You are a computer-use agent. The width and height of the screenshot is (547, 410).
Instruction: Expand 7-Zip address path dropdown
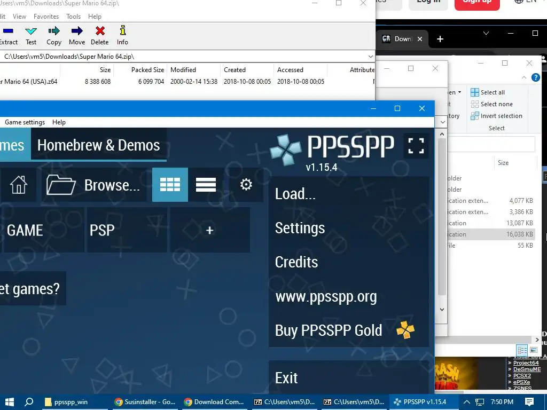click(x=371, y=57)
